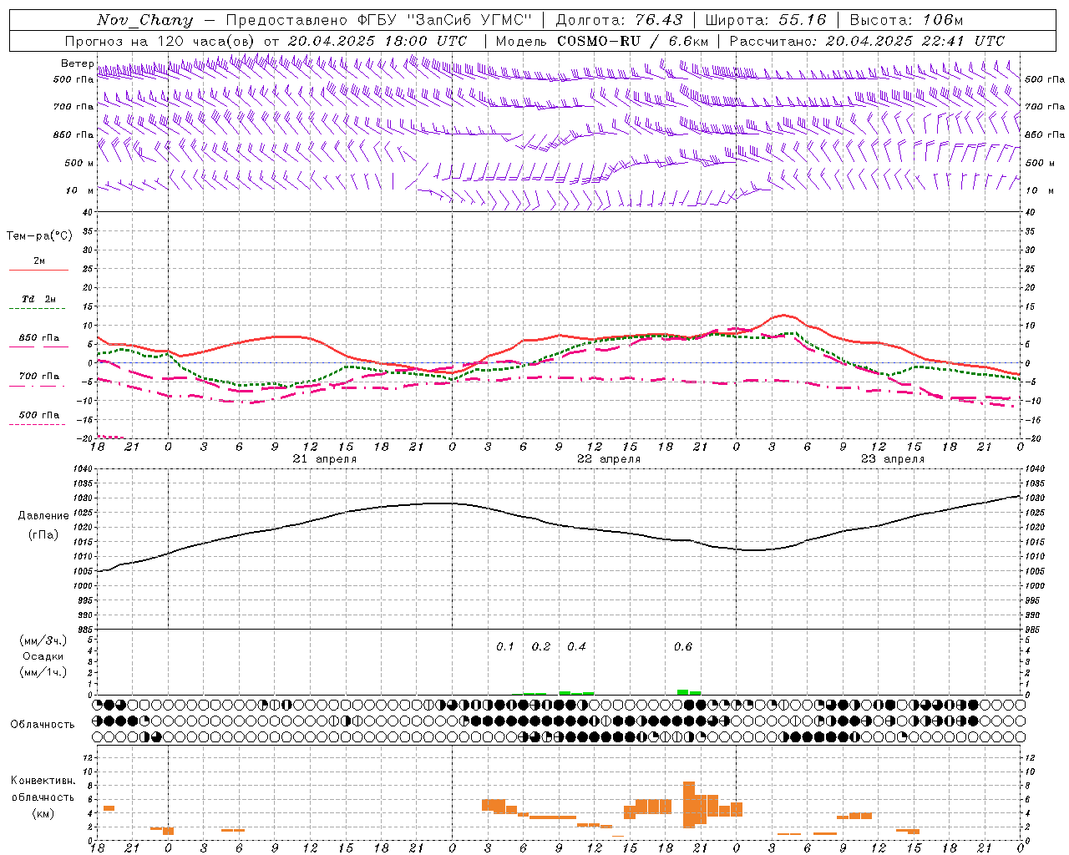Viewport: 1069px width, 855px height.
Task: Click the longitude value "Долгота: 76.43"
Action: pos(619,20)
